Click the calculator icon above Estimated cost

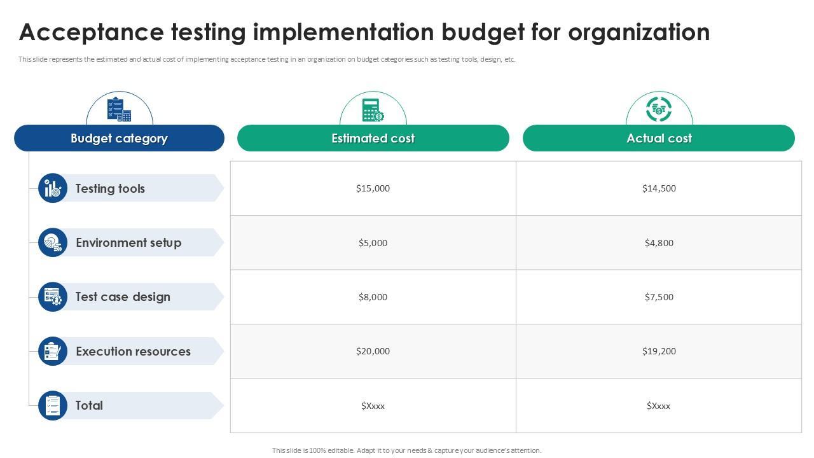pyautogui.click(x=373, y=109)
